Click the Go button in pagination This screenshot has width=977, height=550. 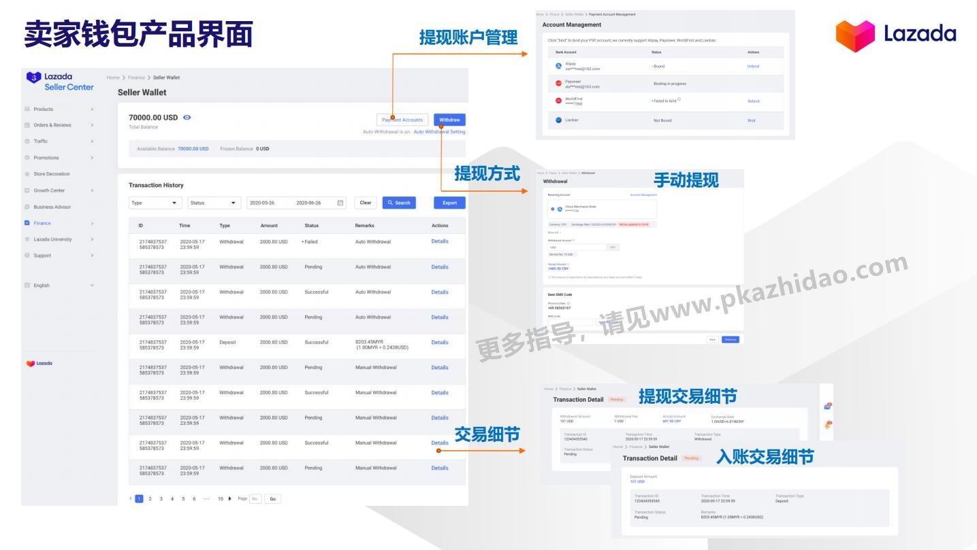coord(272,498)
